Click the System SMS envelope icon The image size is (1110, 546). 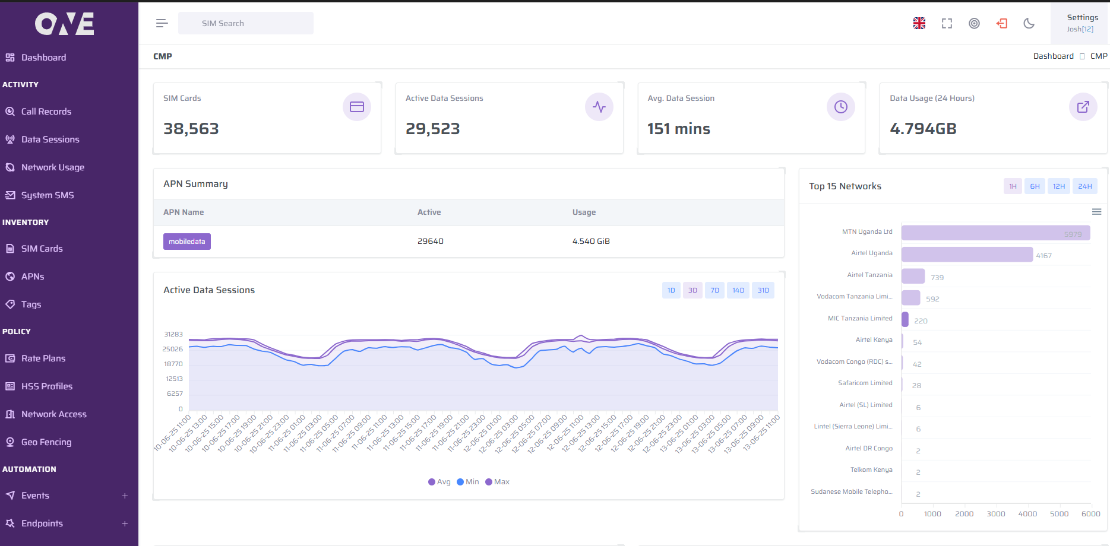tap(10, 195)
